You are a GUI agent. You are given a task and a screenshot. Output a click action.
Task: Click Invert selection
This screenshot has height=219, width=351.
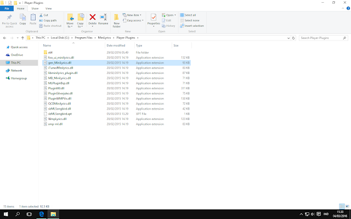point(192,26)
